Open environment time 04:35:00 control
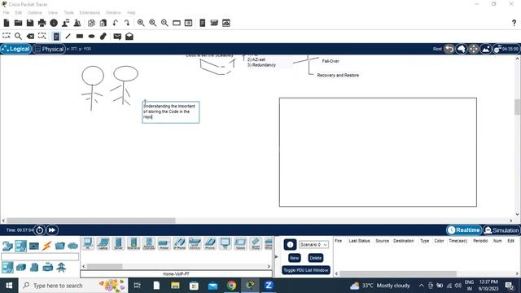 click(x=506, y=49)
